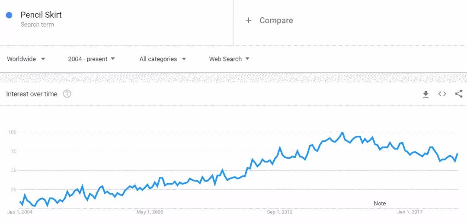This screenshot has height=223, width=467.
Task: Click the Jan 1, 2004 axis label
Action: pos(20,212)
